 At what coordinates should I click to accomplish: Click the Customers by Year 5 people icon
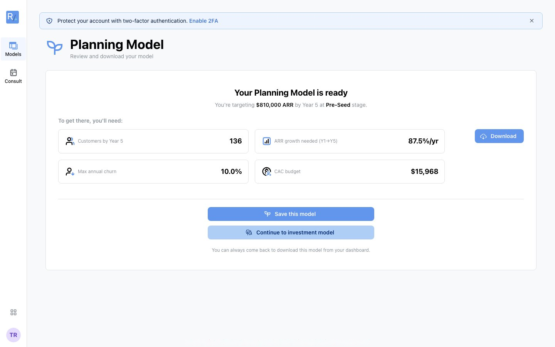click(x=70, y=141)
